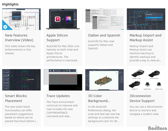Image resolution: width=168 pixels, height=131 pixels.
Task: Open the New Features Overview thumbnail
Action: click(x=22, y=19)
